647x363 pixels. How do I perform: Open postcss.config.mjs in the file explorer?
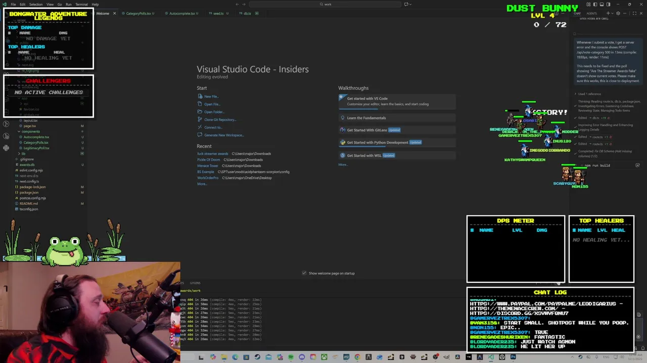pyautogui.click(x=32, y=198)
